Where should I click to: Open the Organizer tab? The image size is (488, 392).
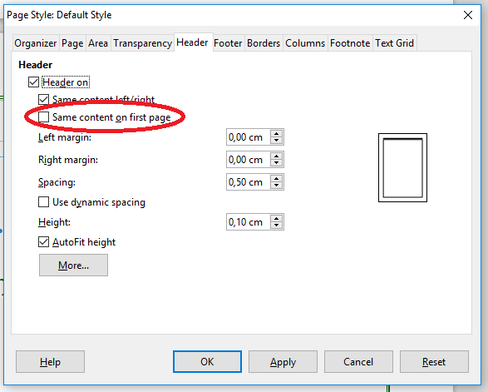[36, 43]
